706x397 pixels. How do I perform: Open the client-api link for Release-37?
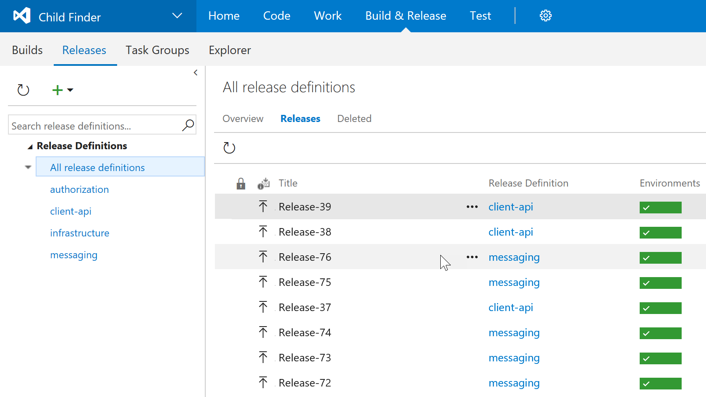pos(510,307)
